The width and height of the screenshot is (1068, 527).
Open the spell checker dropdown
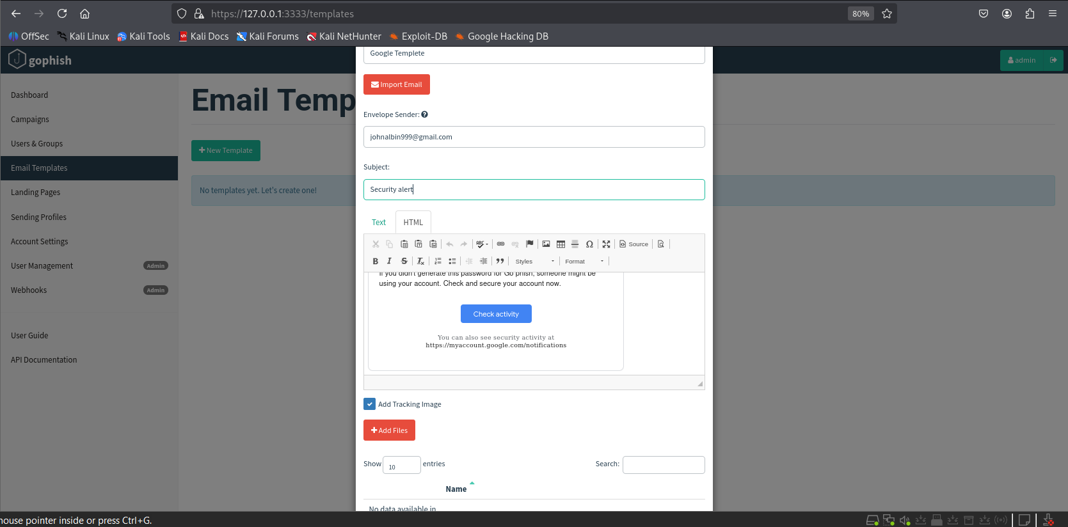coord(482,244)
